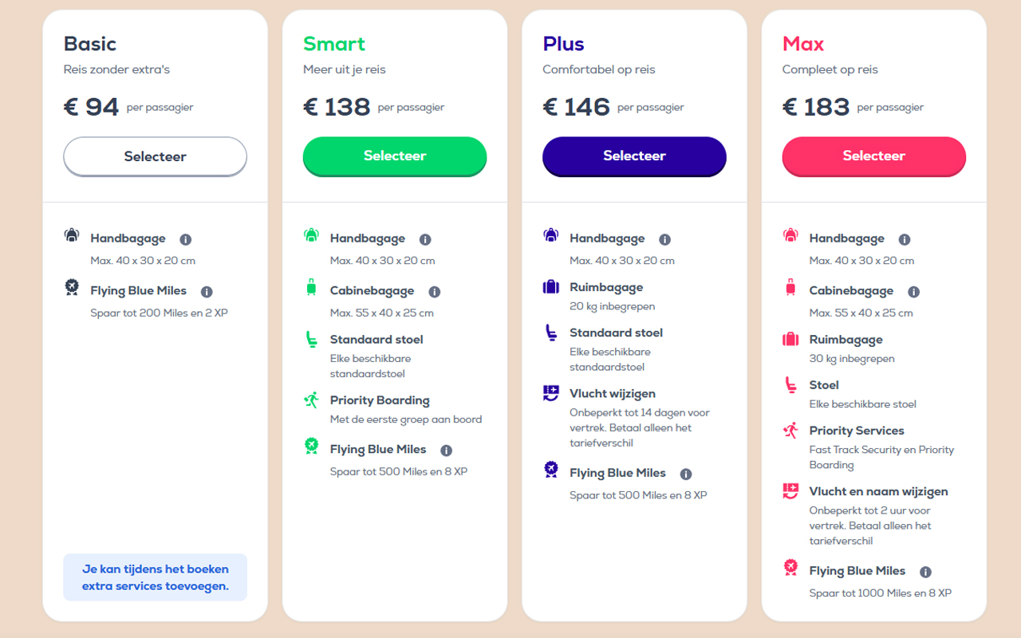Select the Basic fare
The width and height of the screenshot is (1021, 638).
155,156
